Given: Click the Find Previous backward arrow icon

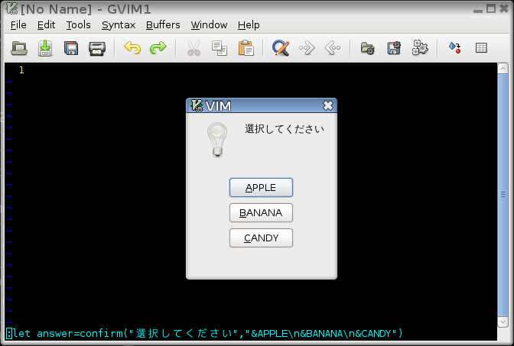Looking at the screenshot, I should tap(333, 48).
